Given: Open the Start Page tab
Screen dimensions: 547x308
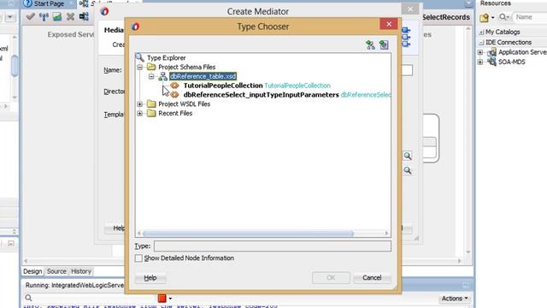Looking at the screenshot, I should click(49, 3).
